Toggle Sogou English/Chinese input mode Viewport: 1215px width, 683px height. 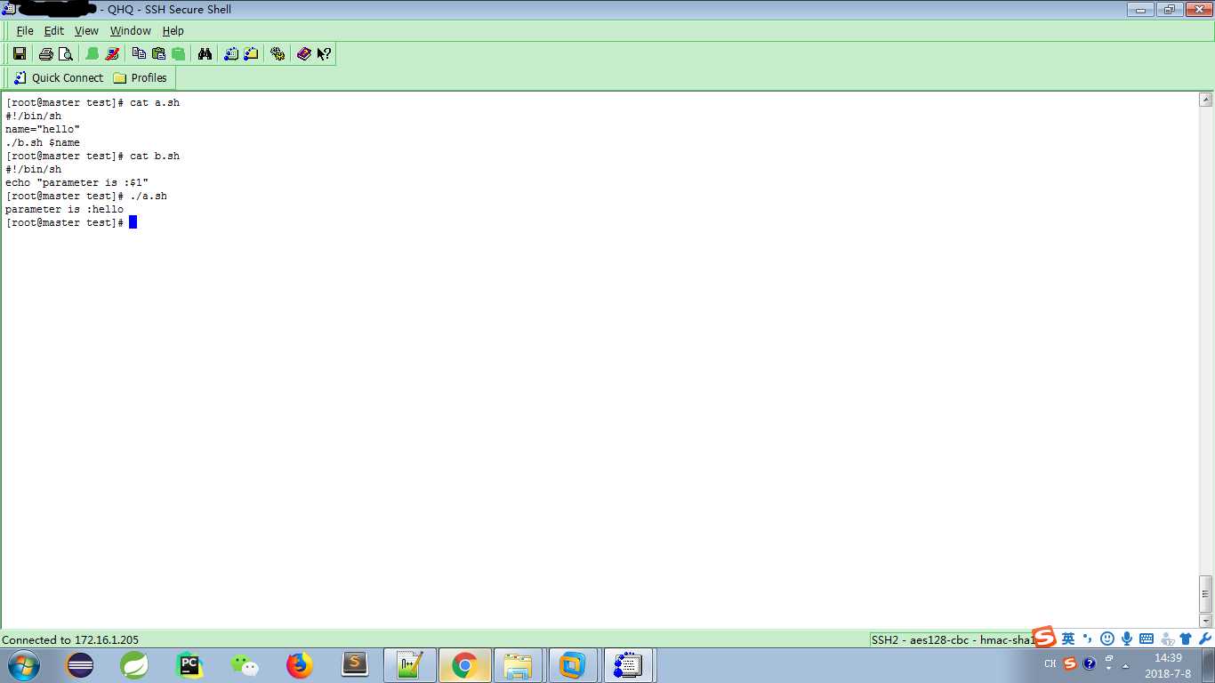(x=1068, y=639)
